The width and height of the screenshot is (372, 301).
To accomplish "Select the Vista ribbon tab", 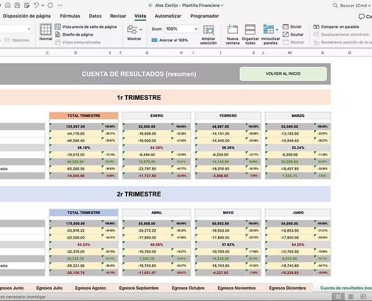I will click(x=140, y=16).
